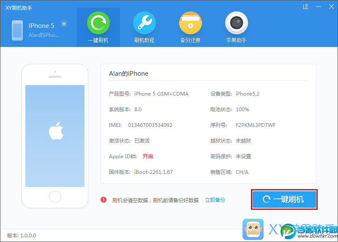
Task: Click the iPhone 5 device name label
Action: click(x=41, y=26)
